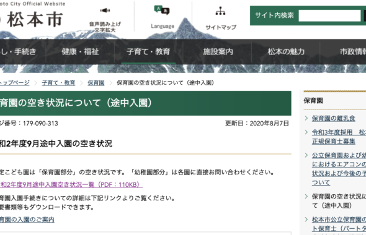This screenshot has width=366, height=235.
Task: Follow the 保育園の入園のご案内 link
Action: point(27,220)
